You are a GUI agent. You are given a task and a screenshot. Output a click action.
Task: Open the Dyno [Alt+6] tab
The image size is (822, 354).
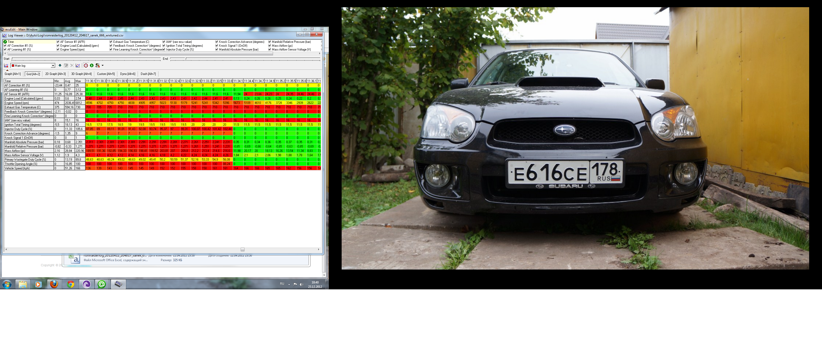pos(128,74)
